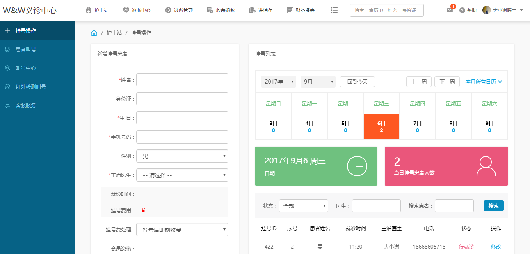Select calendar day 5日
Viewport: 530px width, 254px height.
click(345, 127)
